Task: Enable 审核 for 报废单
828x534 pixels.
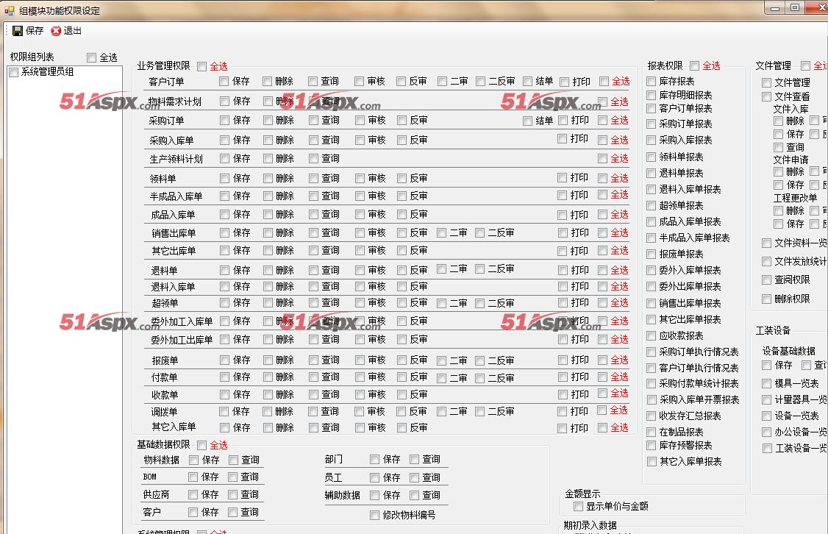Action: 360,360
